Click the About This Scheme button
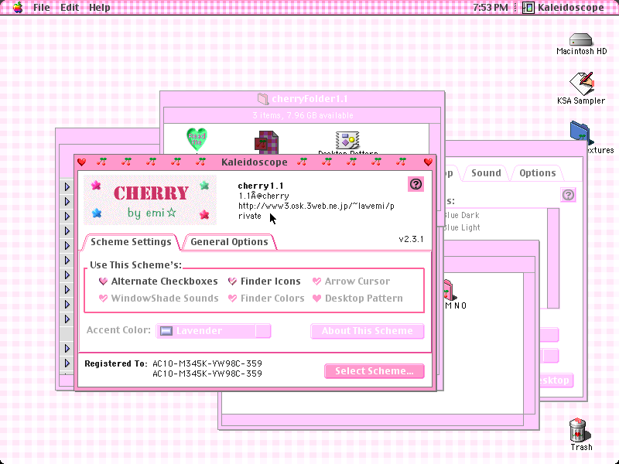Screen dimensions: 619x464 click(367, 331)
